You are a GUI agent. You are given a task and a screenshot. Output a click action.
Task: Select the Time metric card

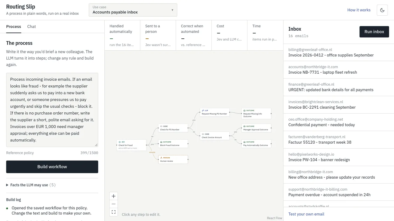[x=265, y=35]
